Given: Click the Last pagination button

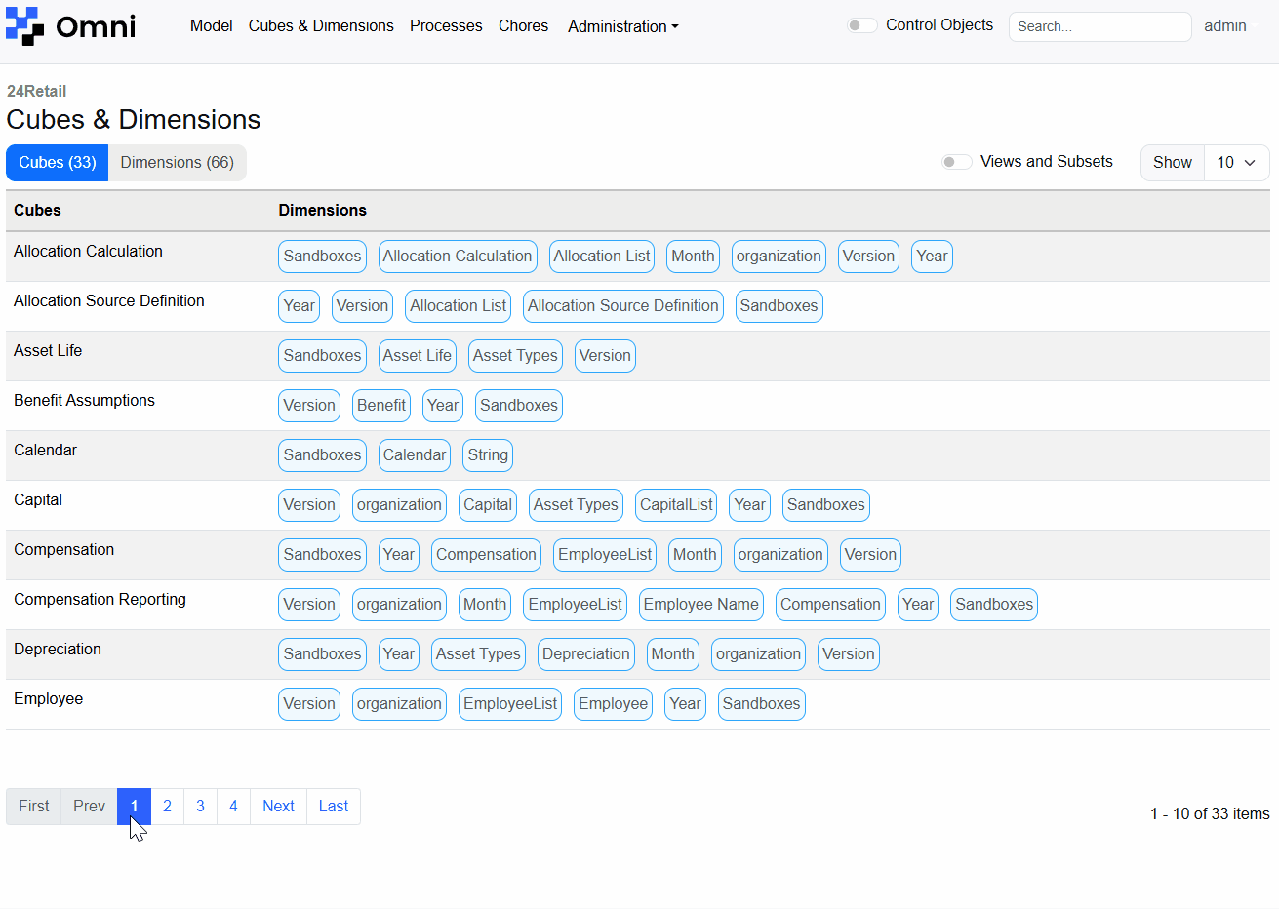Looking at the screenshot, I should click(x=333, y=806).
